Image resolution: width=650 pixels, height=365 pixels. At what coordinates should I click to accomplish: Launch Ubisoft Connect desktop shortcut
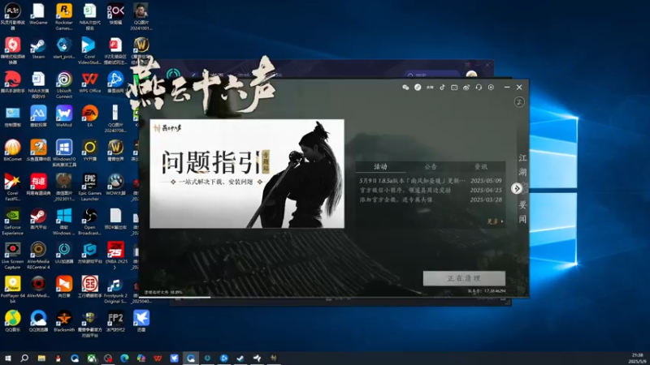tap(64, 85)
